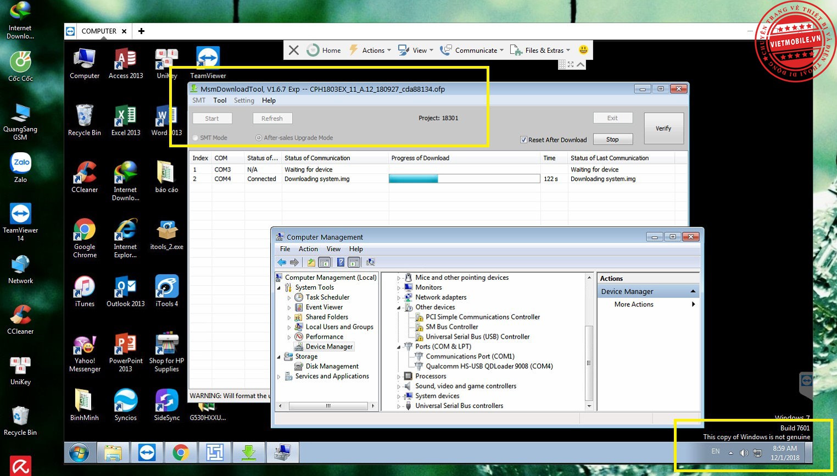This screenshot has width=837, height=476.
Task: Toggle Reset After Download checkbox
Action: pyautogui.click(x=523, y=140)
